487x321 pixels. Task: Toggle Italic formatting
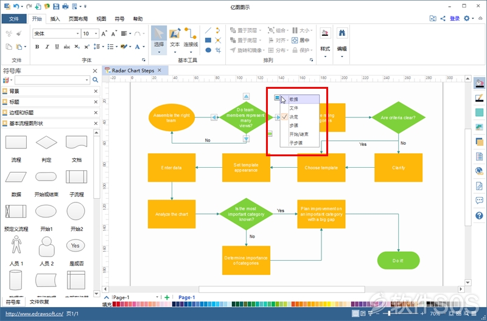[47, 47]
